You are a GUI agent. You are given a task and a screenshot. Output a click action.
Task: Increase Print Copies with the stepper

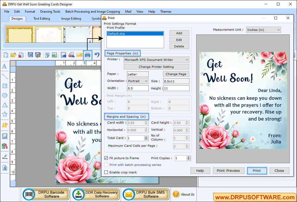tap(188, 157)
